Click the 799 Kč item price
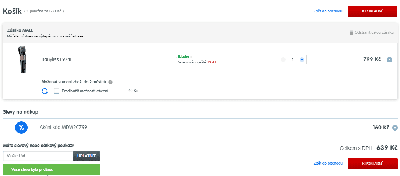 [x=372, y=59]
